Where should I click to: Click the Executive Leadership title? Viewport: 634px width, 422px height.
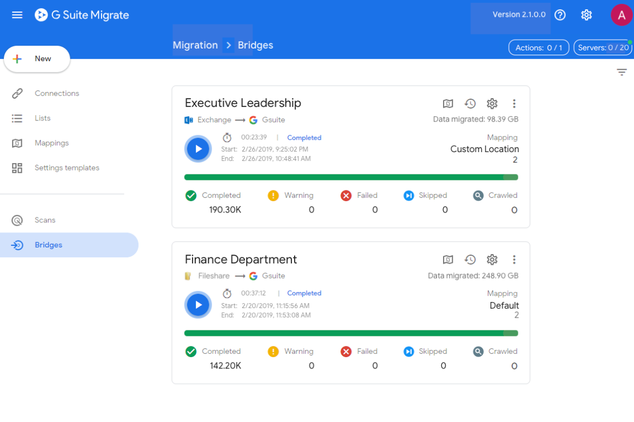click(243, 103)
